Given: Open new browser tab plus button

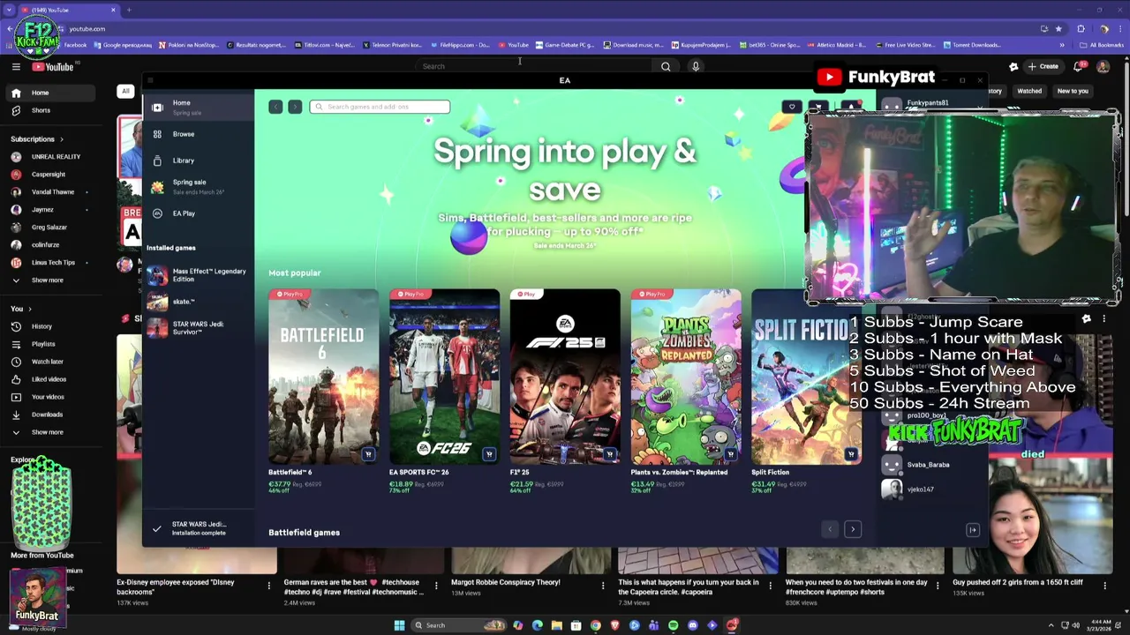Looking at the screenshot, I should pos(129,10).
